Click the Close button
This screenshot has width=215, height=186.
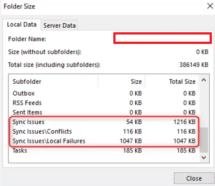click(x=194, y=178)
